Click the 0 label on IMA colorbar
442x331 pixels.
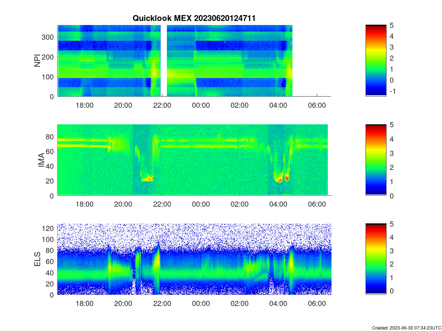[x=392, y=196]
